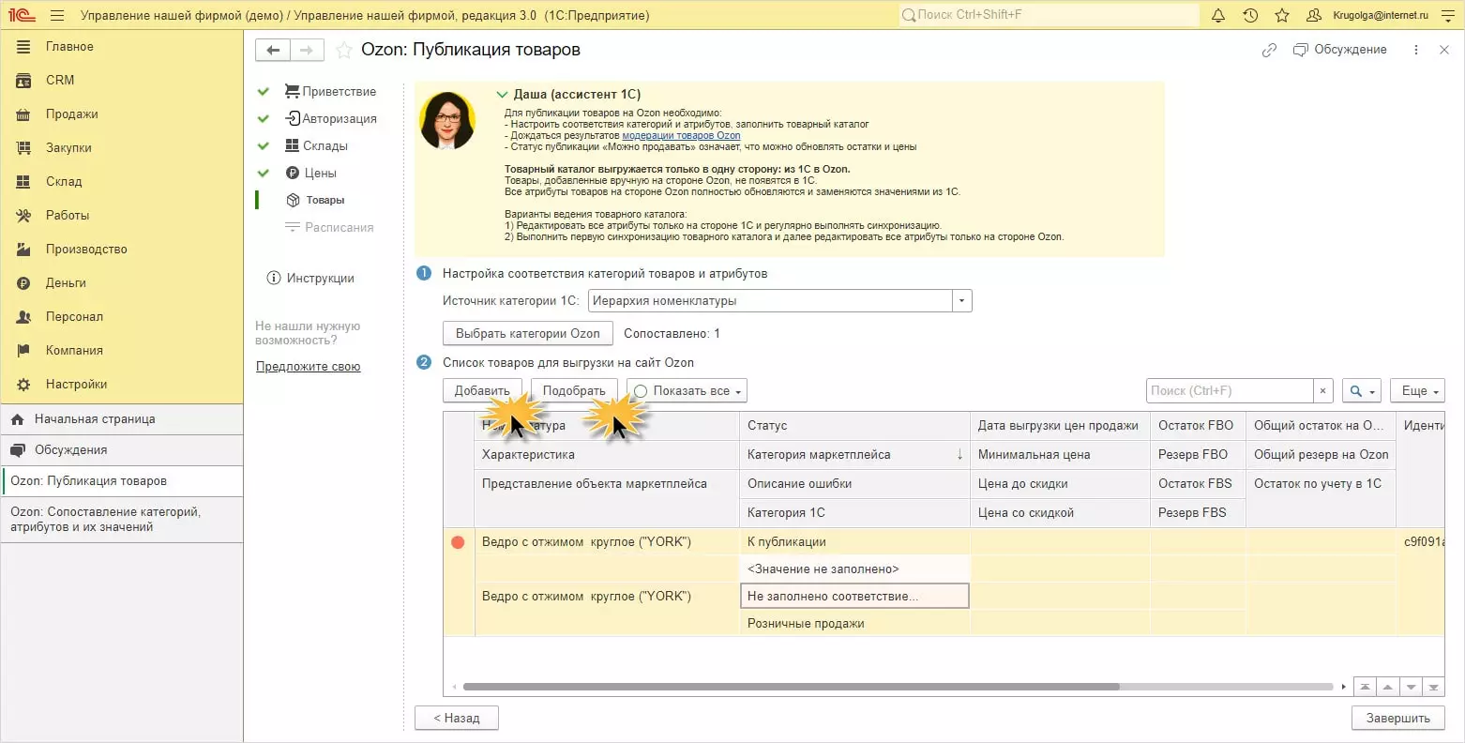The width and height of the screenshot is (1465, 743).
Task: Go to the Расписания wizard step
Action: (329, 227)
